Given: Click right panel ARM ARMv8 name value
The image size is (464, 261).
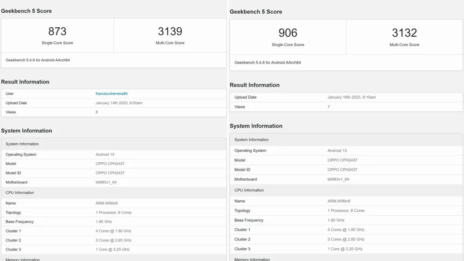Looking at the screenshot, I should pos(339,201).
